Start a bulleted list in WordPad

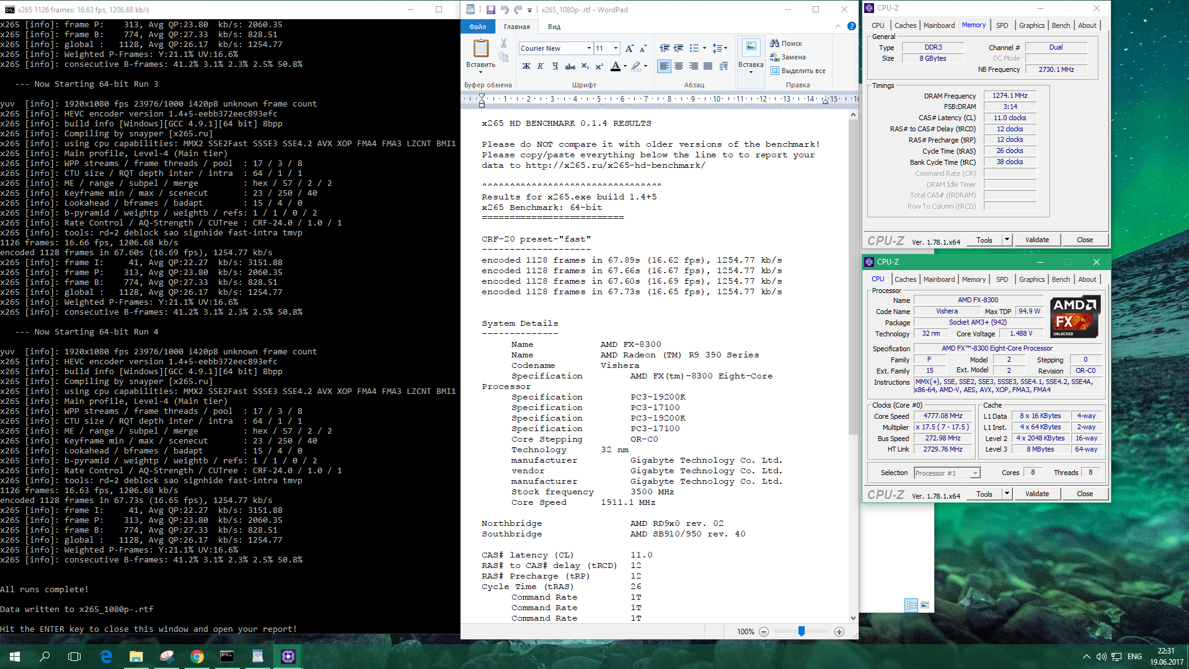pos(694,48)
